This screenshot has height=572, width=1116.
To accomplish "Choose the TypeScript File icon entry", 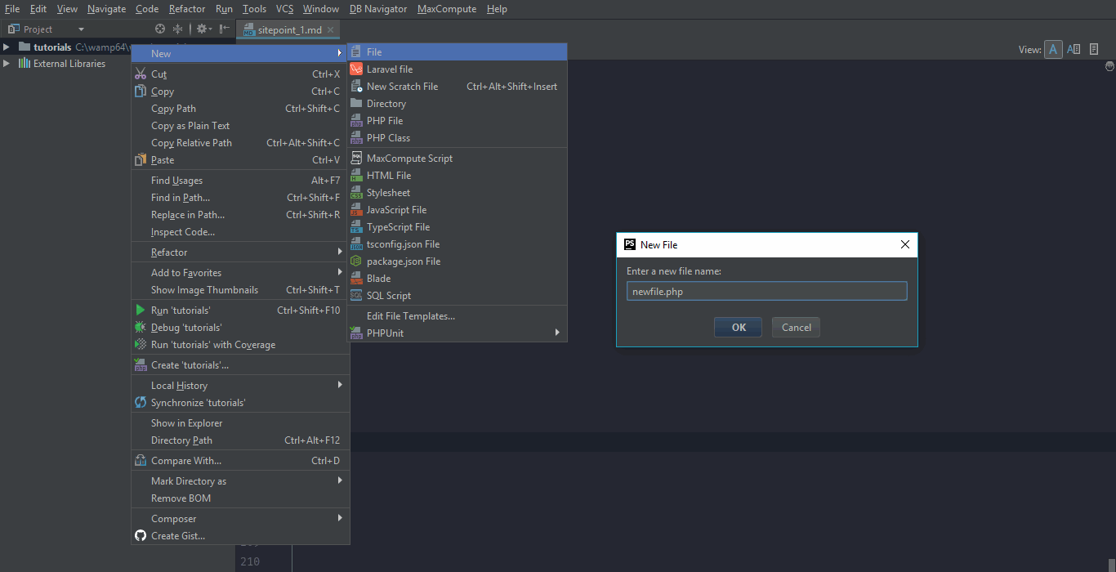I will [356, 227].
